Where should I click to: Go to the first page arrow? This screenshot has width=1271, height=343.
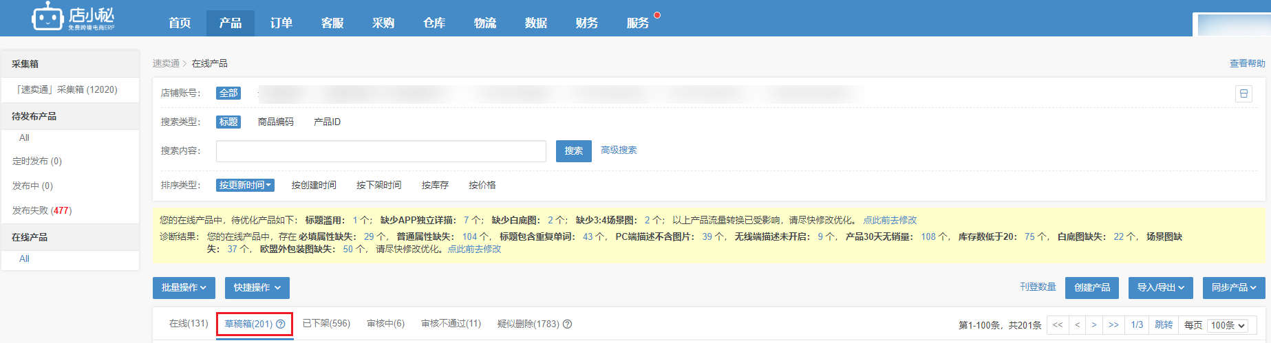tap(1058, 325)
